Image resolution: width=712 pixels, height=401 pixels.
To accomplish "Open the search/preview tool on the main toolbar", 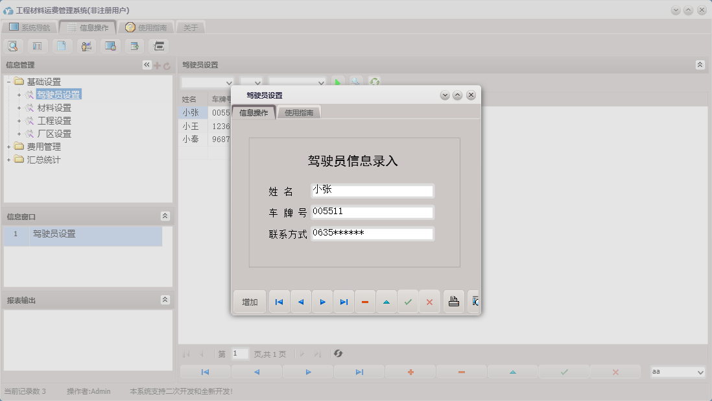I will [13, 45].
